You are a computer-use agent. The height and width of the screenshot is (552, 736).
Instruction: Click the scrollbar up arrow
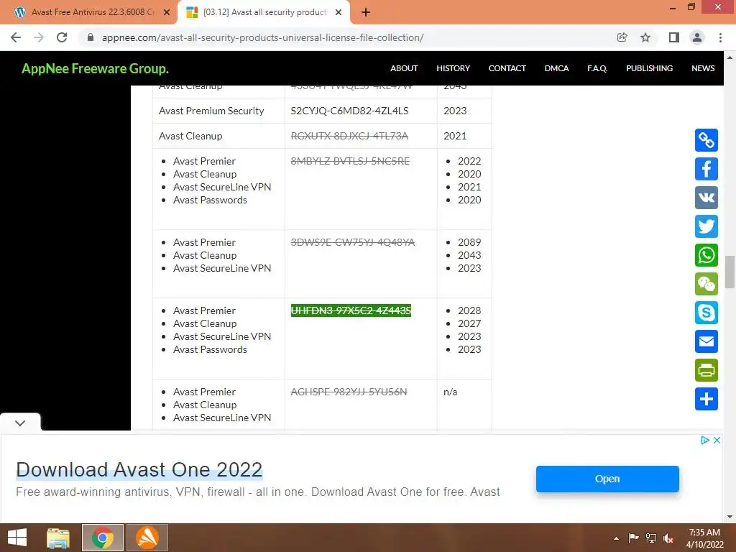(730, 57)
